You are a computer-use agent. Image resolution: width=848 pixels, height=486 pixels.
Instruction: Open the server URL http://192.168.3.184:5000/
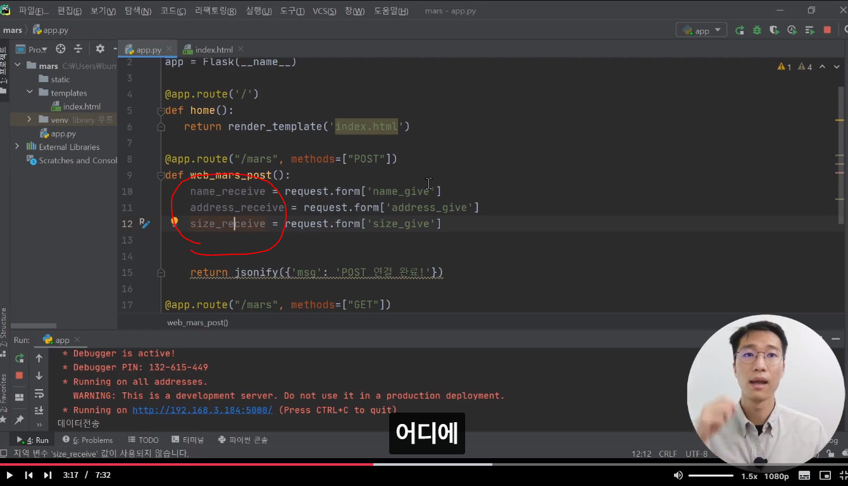click(x=203, y=410)
